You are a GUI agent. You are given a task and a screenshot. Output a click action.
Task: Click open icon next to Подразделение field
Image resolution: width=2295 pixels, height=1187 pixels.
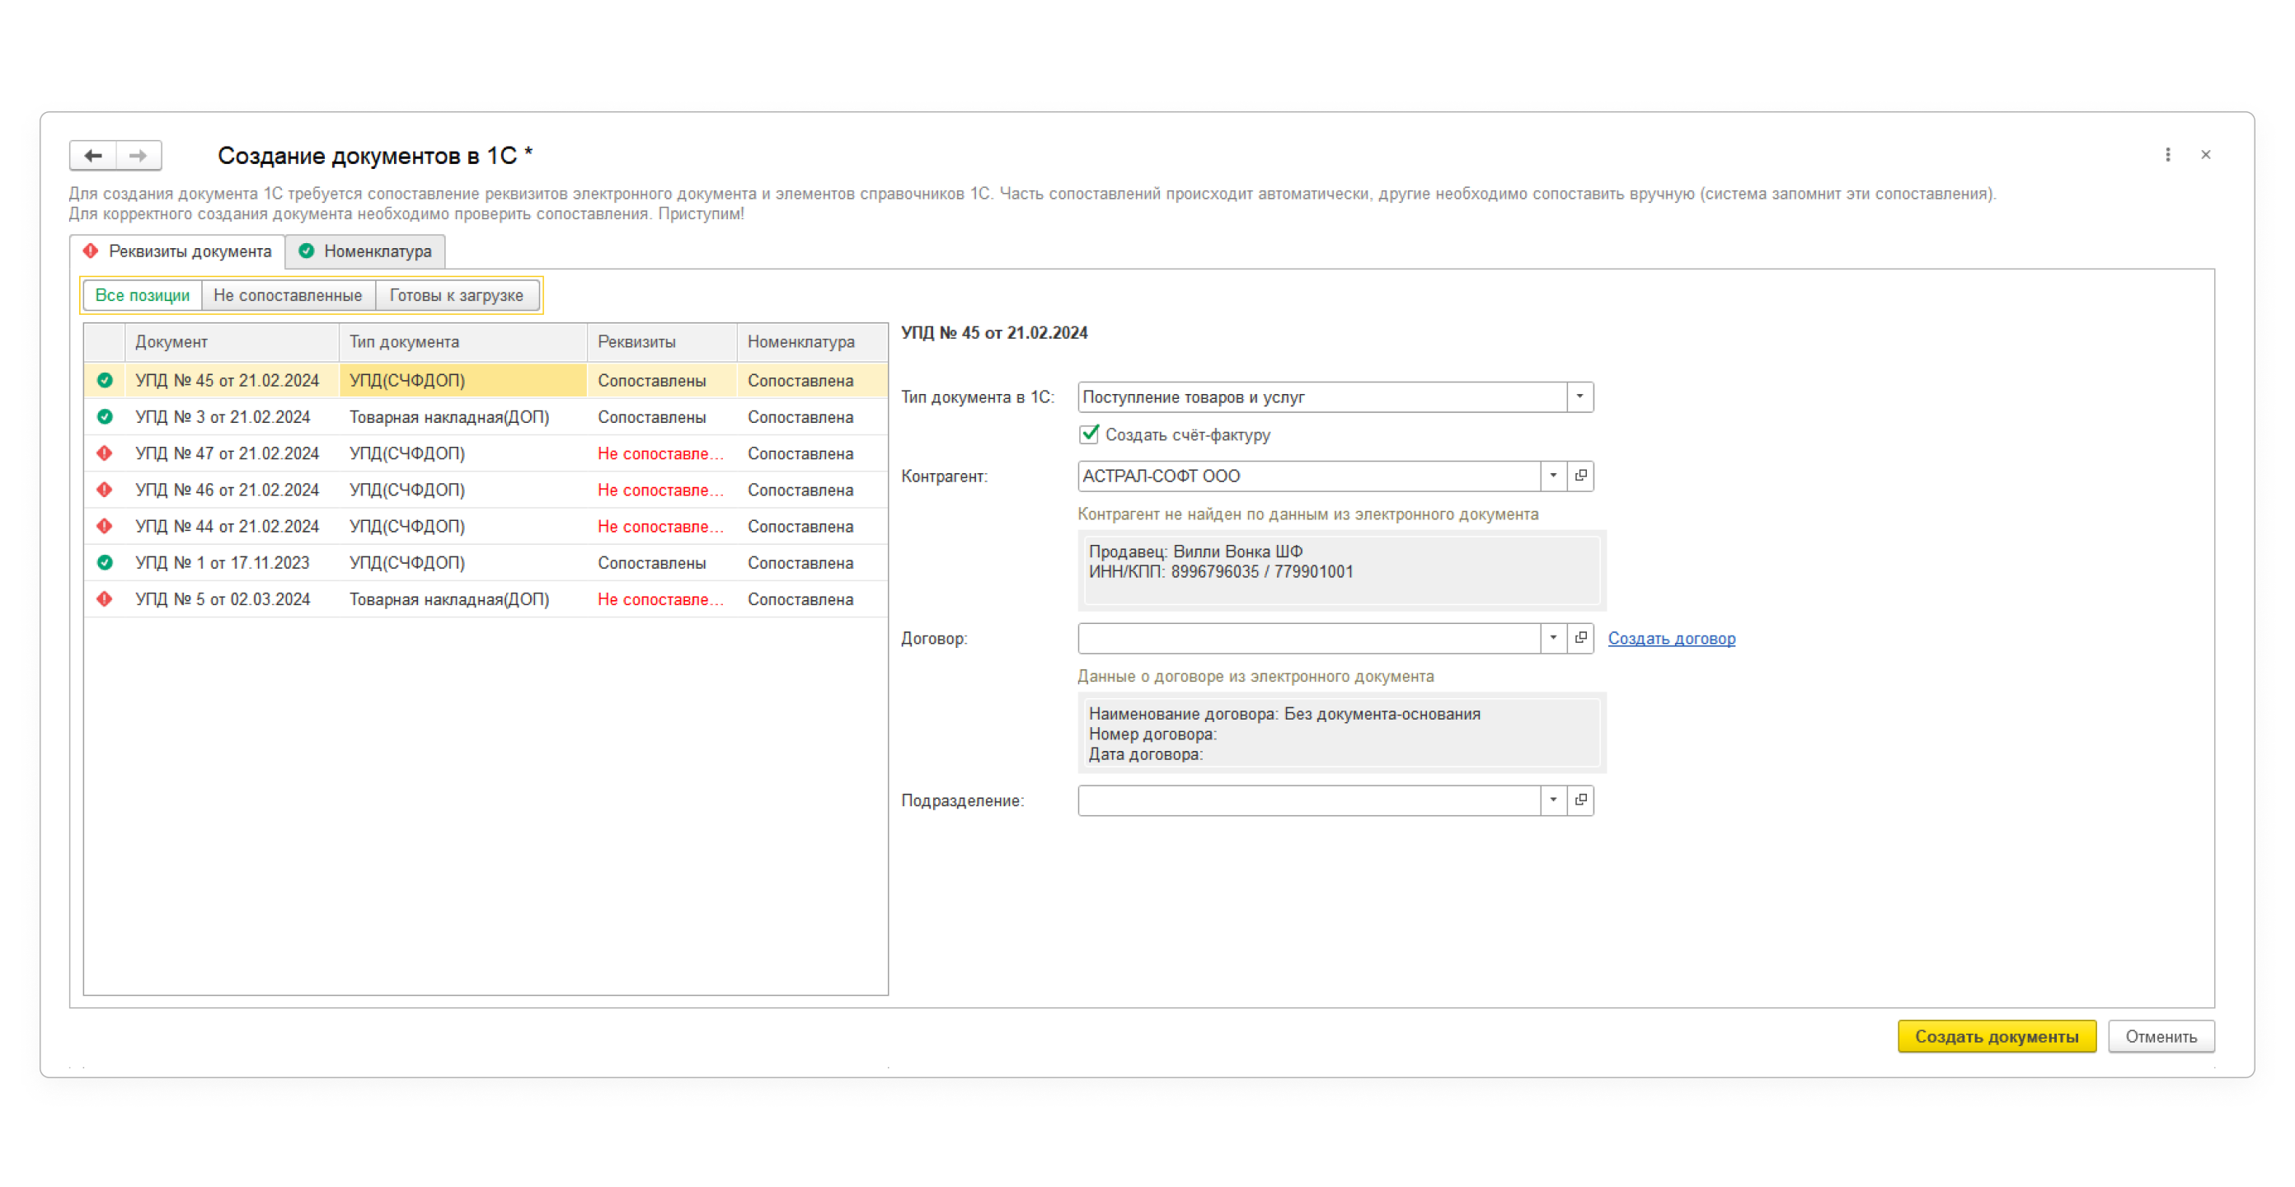click(x=1580, y=800)
